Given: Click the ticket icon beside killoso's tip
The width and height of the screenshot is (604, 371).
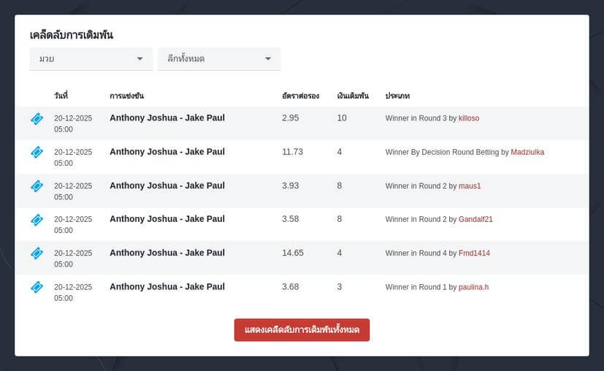Looking at the screenshot, I should (37, 118).
